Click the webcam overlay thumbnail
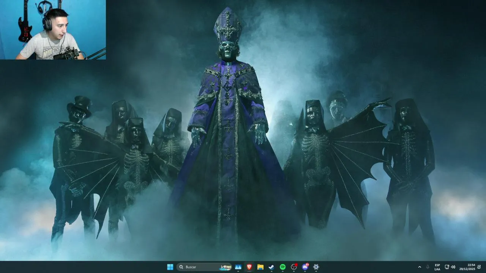Image resolution: width=486 pixels, height=273 pixels. [53, 30]
